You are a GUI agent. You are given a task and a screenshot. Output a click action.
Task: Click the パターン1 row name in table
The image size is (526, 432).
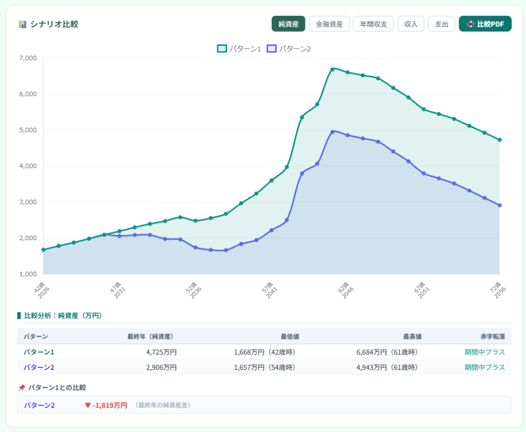click(39, 352)
